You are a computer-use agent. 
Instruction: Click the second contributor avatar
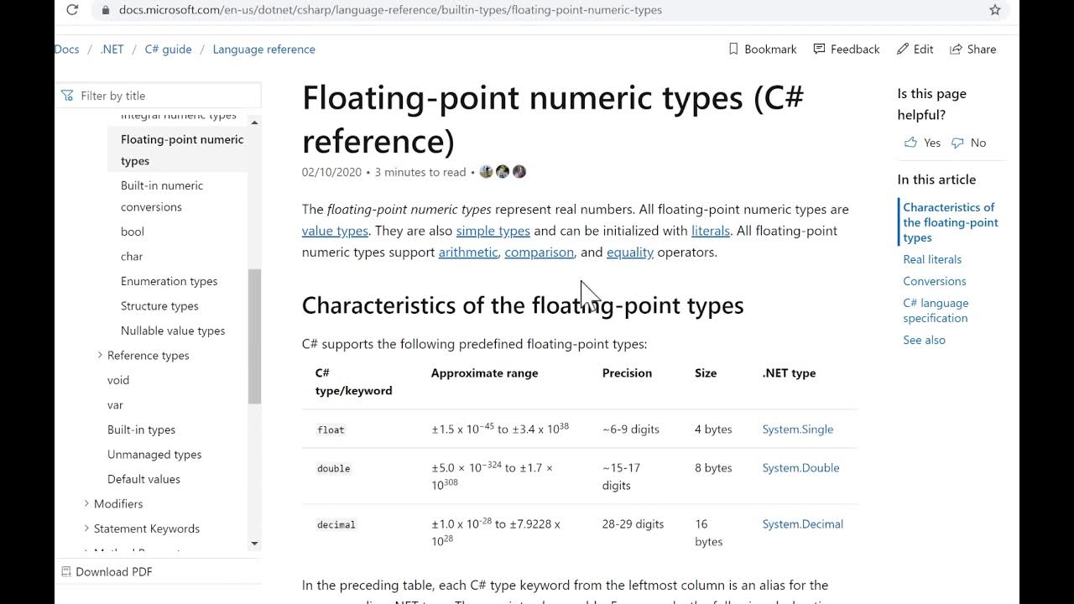pos(503,172)
